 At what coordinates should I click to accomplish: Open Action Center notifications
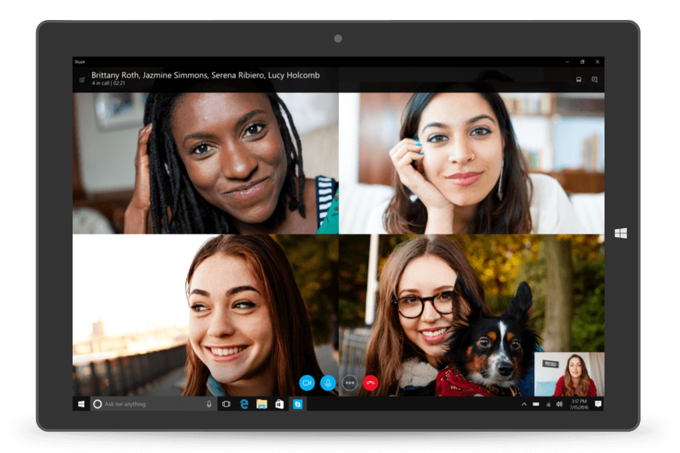599,404
